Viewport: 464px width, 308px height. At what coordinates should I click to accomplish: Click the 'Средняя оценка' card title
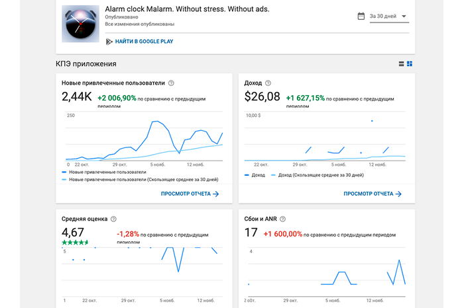pyautogui.click(x=84, y=219)
